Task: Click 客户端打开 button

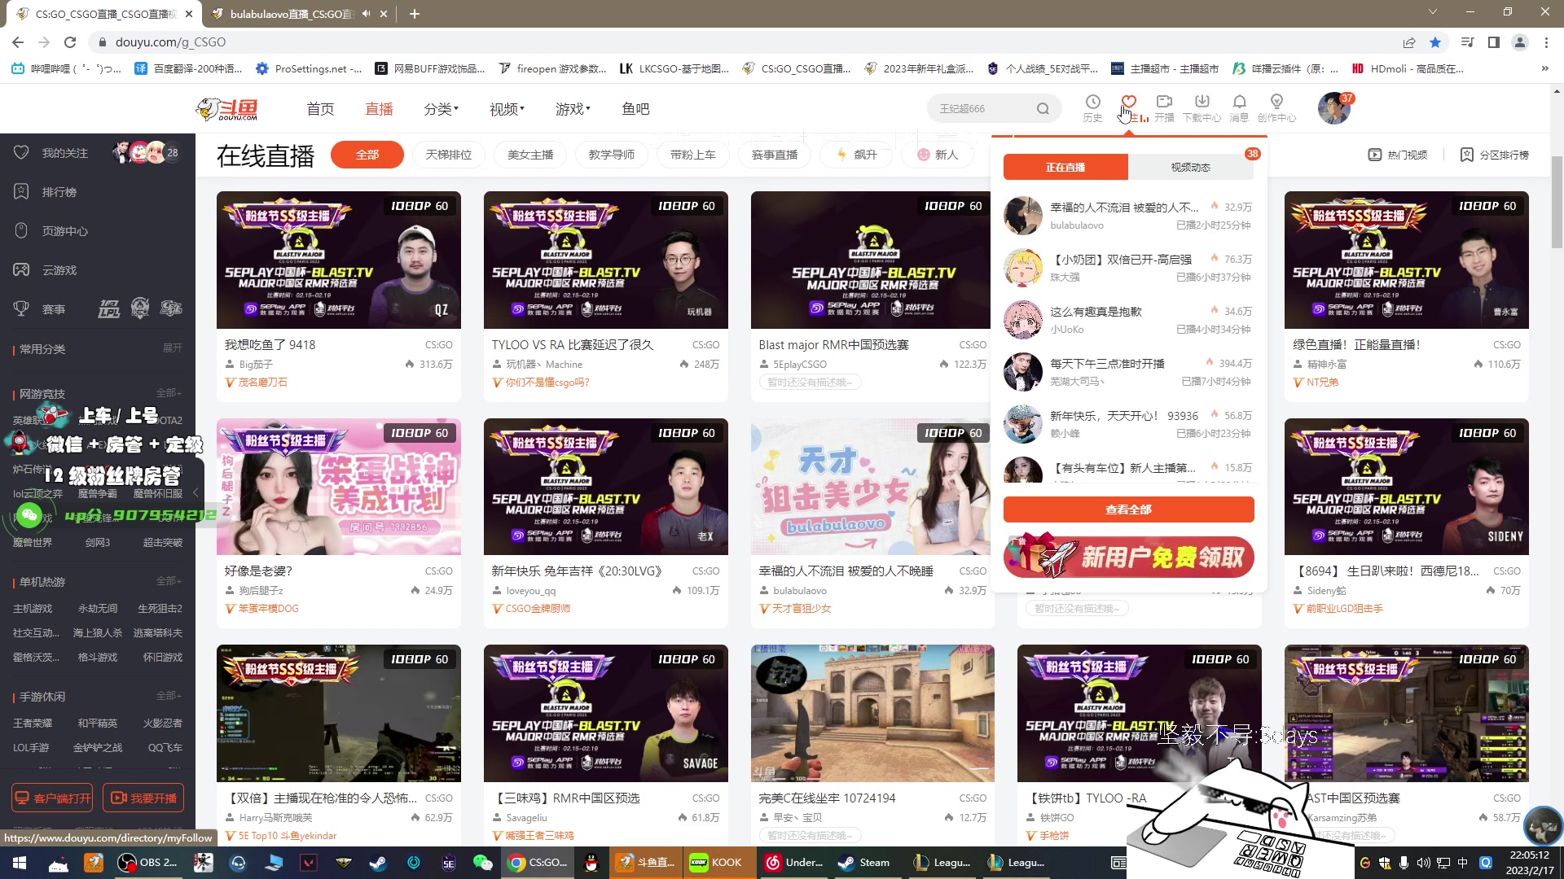Action: [52, 798]
